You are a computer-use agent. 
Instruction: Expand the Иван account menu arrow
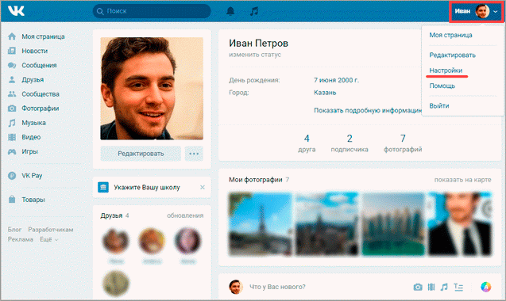496,12
